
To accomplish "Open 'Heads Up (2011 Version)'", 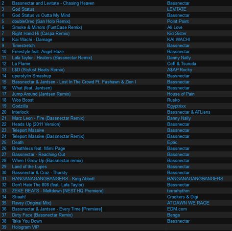I will click(36, 124).
